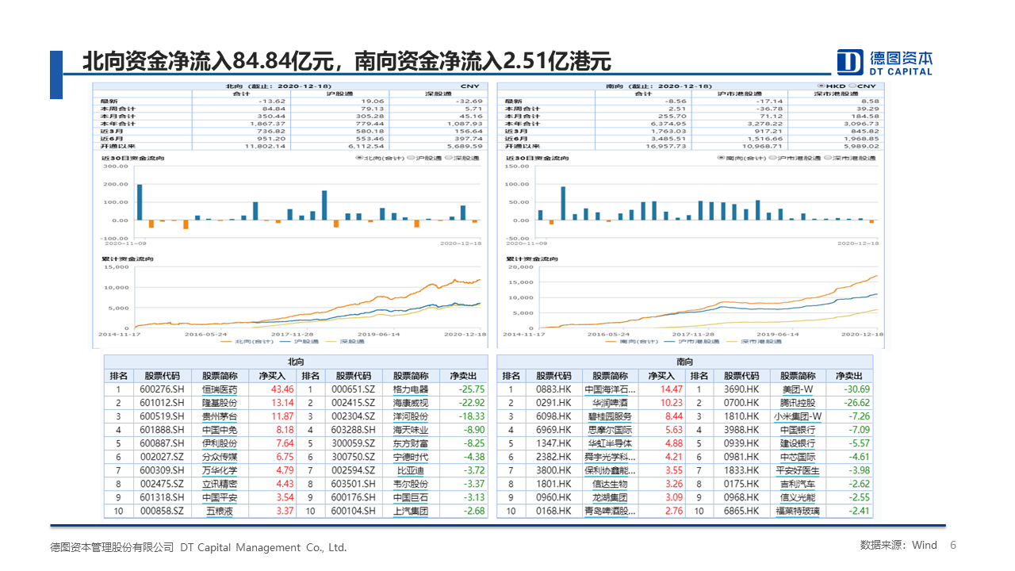Image resolution: width=1015 pixels, height=571 pixels.
Task: Click the 海康威视 stock name
Action: (x=411, y=403)
